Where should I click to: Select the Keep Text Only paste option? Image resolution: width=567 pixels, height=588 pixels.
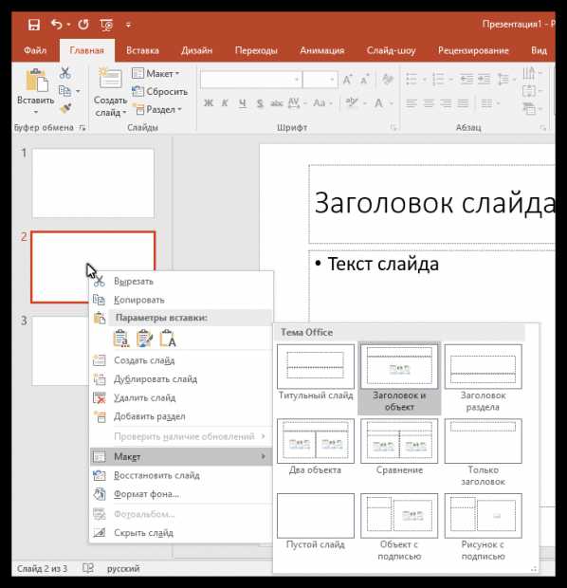tap(167, 339)
